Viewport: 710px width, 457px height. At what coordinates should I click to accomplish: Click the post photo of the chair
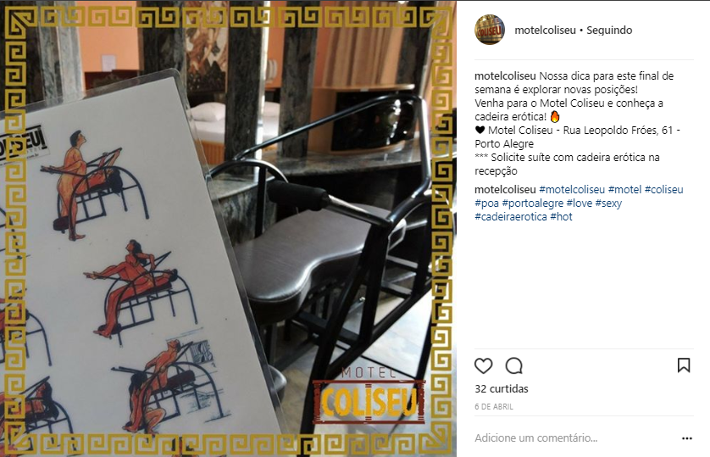coord(228,228)
